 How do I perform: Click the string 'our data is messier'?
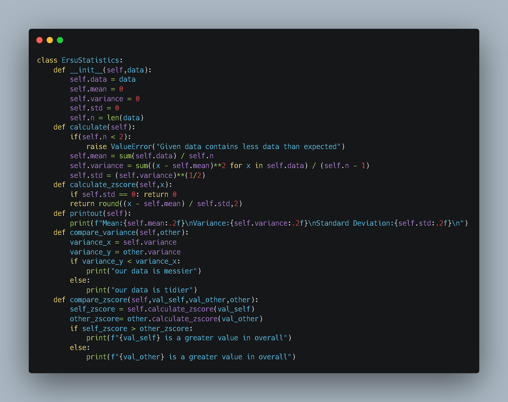click(155, 271)
